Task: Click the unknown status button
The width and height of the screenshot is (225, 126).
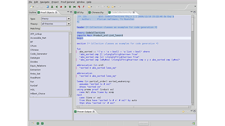Action: pyautogui.click(x=143, y=123)
